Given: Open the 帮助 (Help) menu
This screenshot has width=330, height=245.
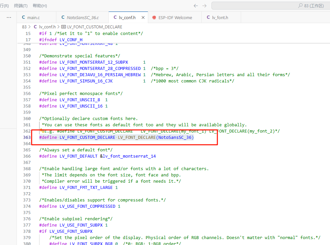Looking at the screenshot, I should (x=40, y=6).
